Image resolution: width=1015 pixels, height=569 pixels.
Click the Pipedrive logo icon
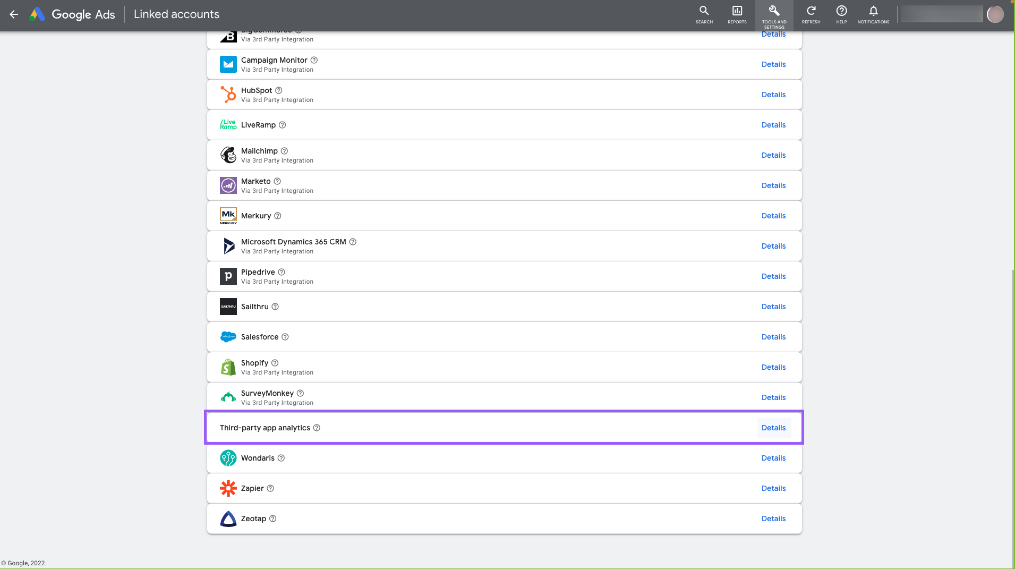point(228,276)
